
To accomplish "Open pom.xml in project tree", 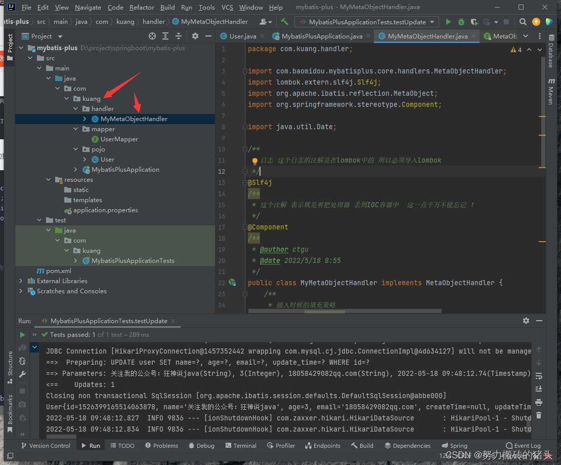I will [x=59, y=271].
